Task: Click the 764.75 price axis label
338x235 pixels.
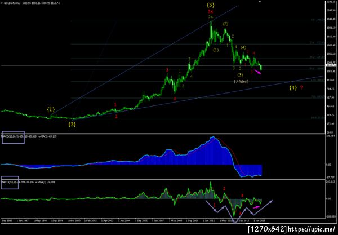Action: coord(331,88)
